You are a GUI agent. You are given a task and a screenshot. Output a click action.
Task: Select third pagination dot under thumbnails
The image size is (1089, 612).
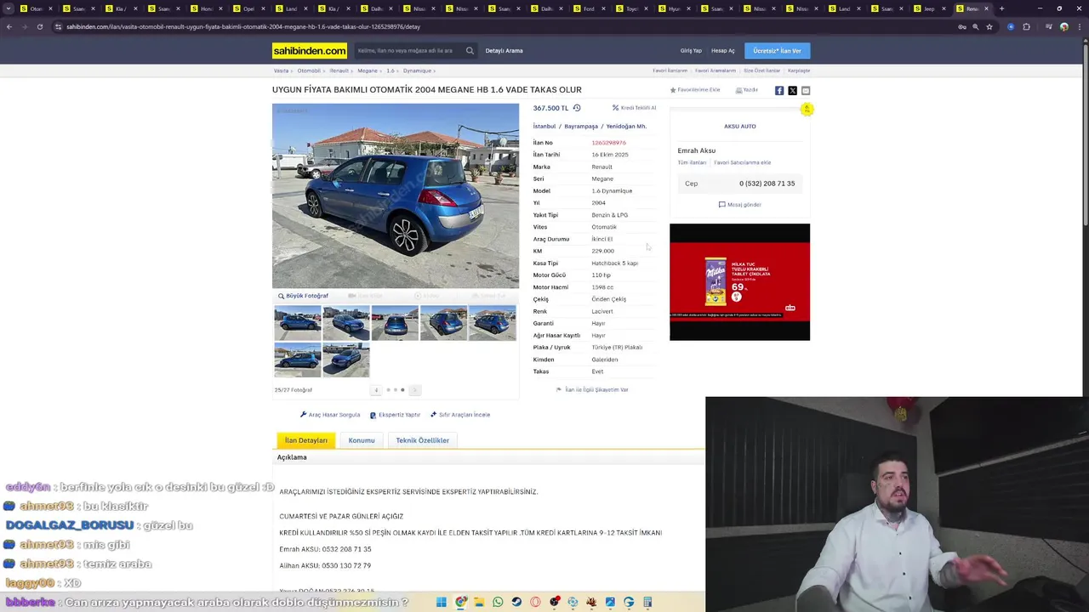pos(402,390)
